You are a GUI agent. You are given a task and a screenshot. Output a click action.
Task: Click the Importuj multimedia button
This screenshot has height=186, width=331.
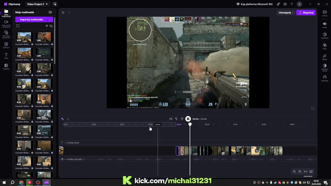coord(31,20)
